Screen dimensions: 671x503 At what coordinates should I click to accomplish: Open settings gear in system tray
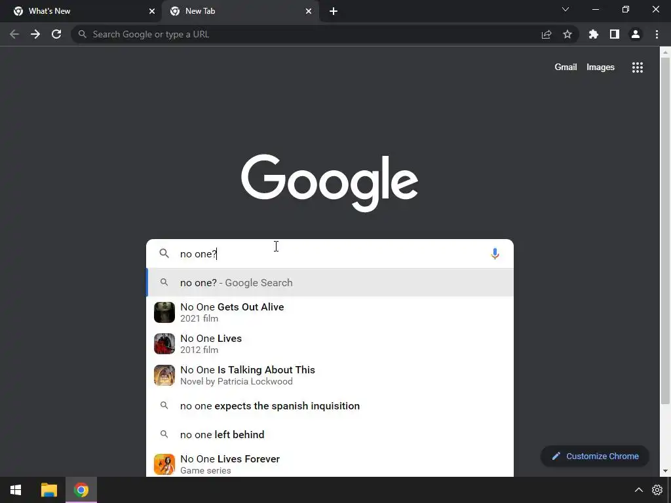[x=657, y=490]
